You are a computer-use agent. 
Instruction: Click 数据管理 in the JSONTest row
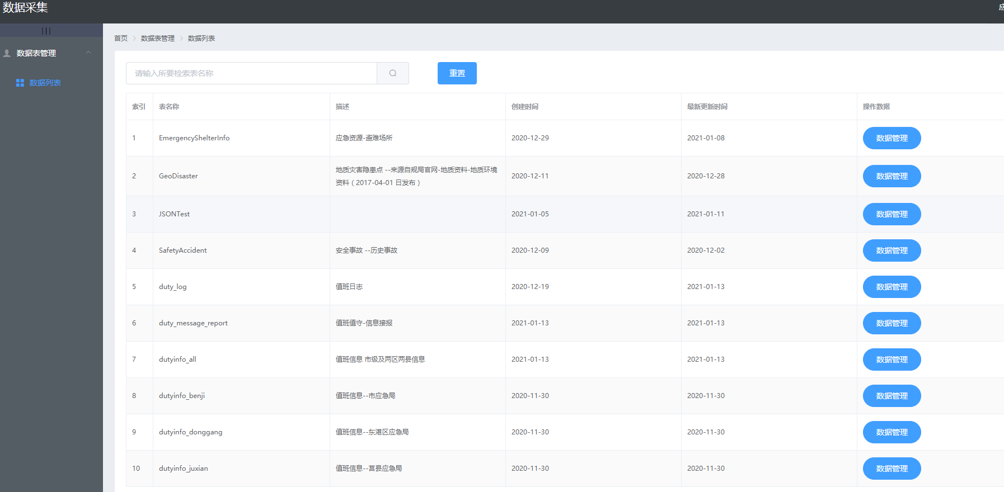[x=892, y=214]
